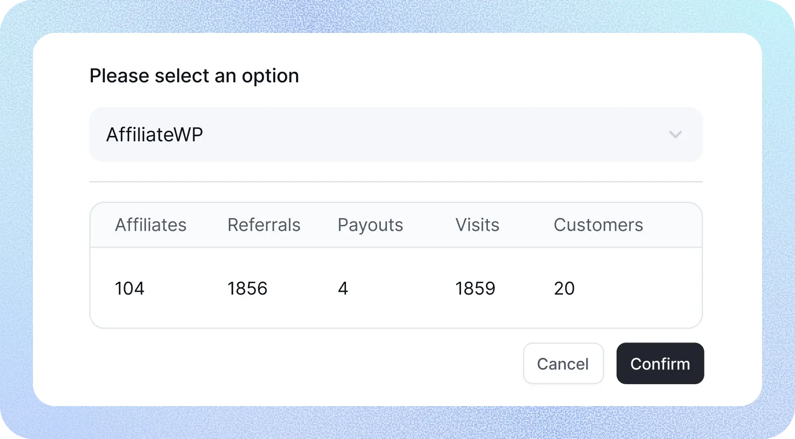Click the Affiliates column header

pyautogui.click(x=151, y=225)
